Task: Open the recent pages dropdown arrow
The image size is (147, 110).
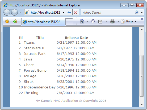Action: pyautogui.click(x=20, y=13)
